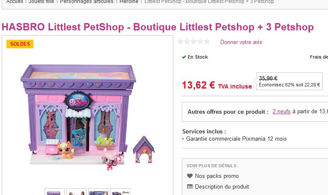Click the yellow SOLDES badge
Viewport: 328px width, 195px height.
(20, 44)
